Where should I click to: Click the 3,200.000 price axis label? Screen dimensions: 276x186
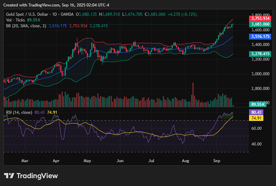coord(260,59)
